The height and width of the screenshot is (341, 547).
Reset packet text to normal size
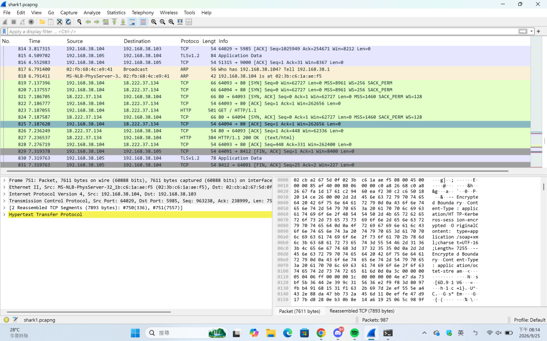(x=171, y=22)
